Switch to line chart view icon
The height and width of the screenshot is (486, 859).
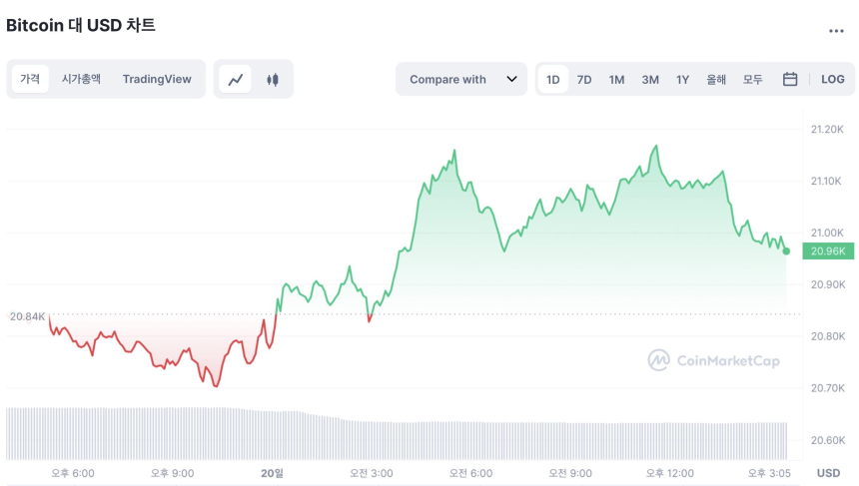click(x=236, y=80)
